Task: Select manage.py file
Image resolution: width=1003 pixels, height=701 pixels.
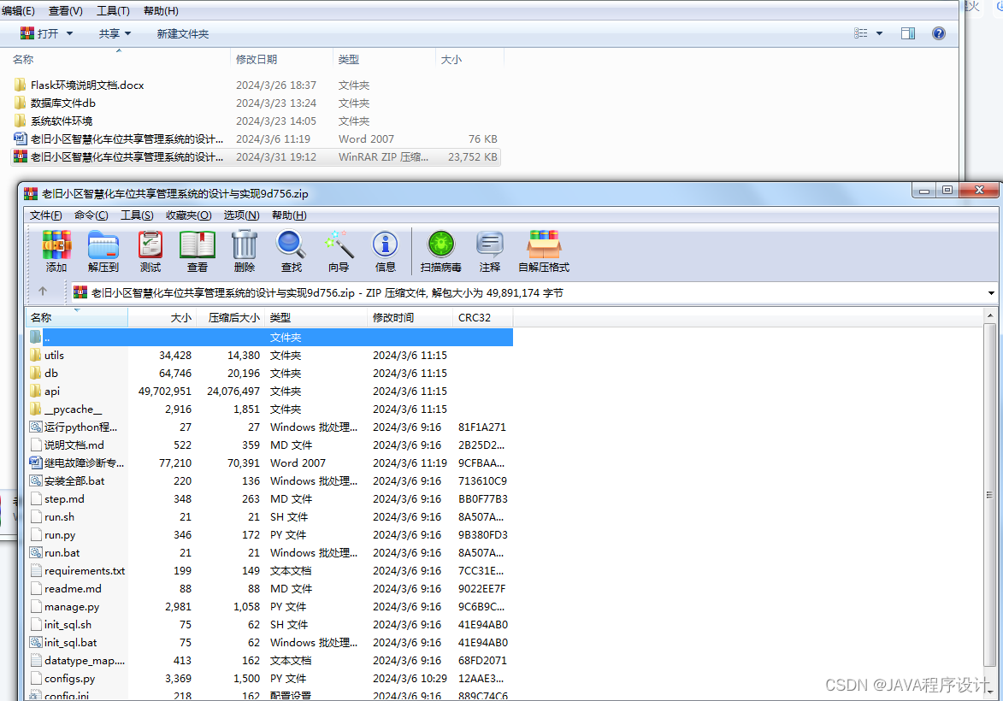Action: pyautogui.click(x=269, y=606)
